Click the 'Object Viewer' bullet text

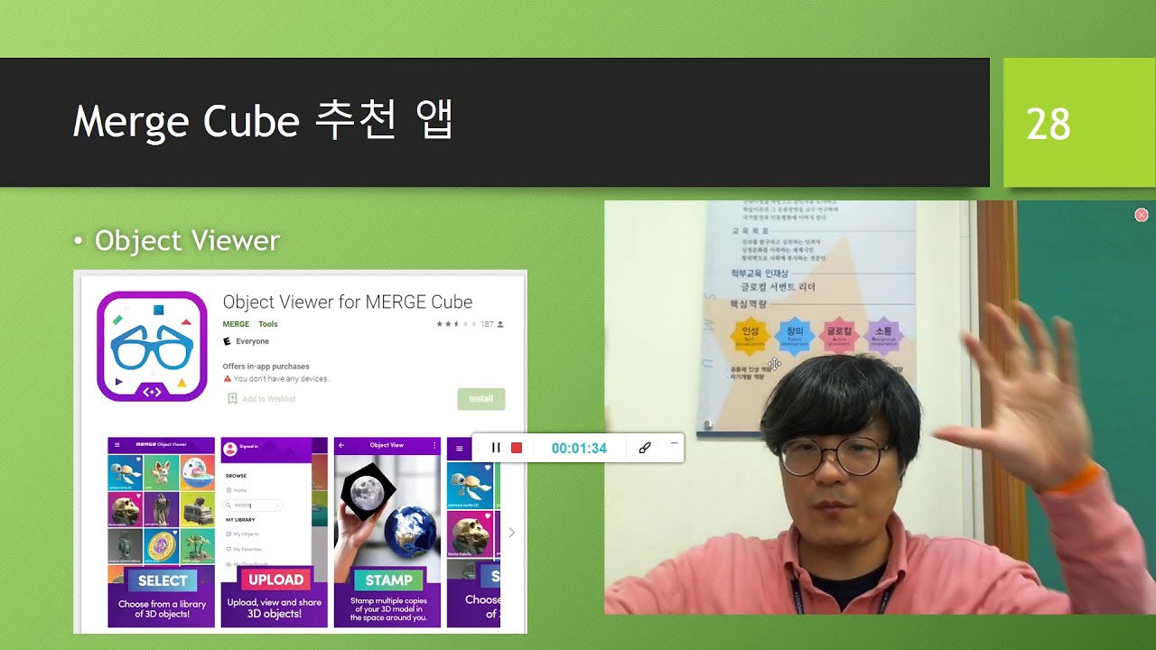tap(187, 241)
